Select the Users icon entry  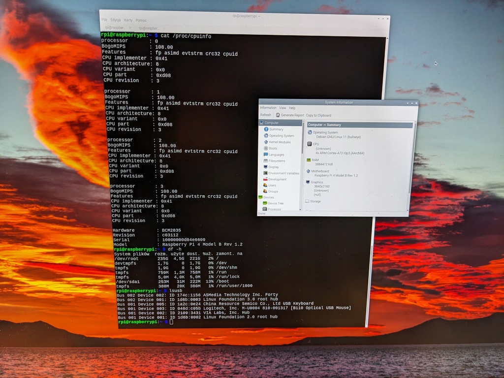[265, 185]
